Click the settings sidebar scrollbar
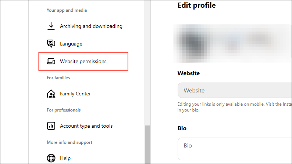The width and height of the screenshot is (292, 164). pos(147,144)
